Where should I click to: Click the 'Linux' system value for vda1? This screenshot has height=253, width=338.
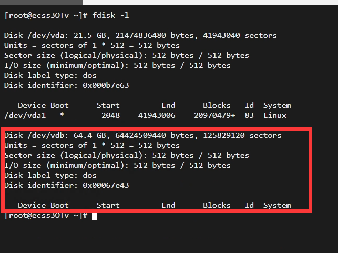coord(274,115)
